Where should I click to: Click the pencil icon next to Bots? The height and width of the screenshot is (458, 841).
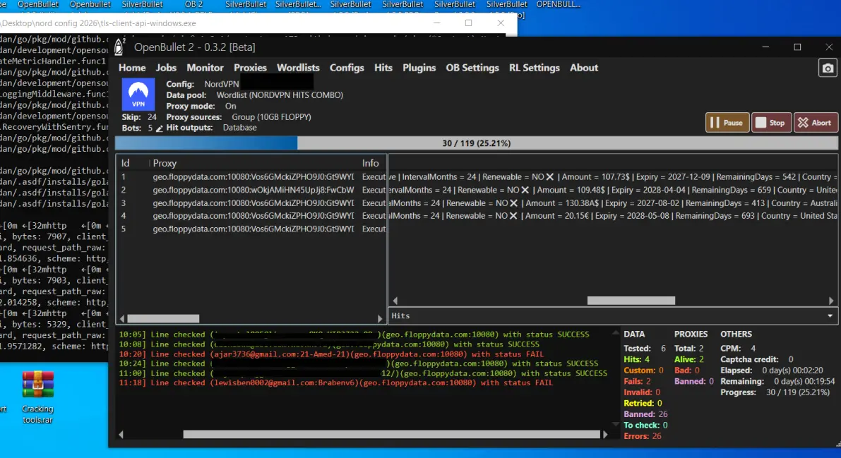(x=160, y=128)
